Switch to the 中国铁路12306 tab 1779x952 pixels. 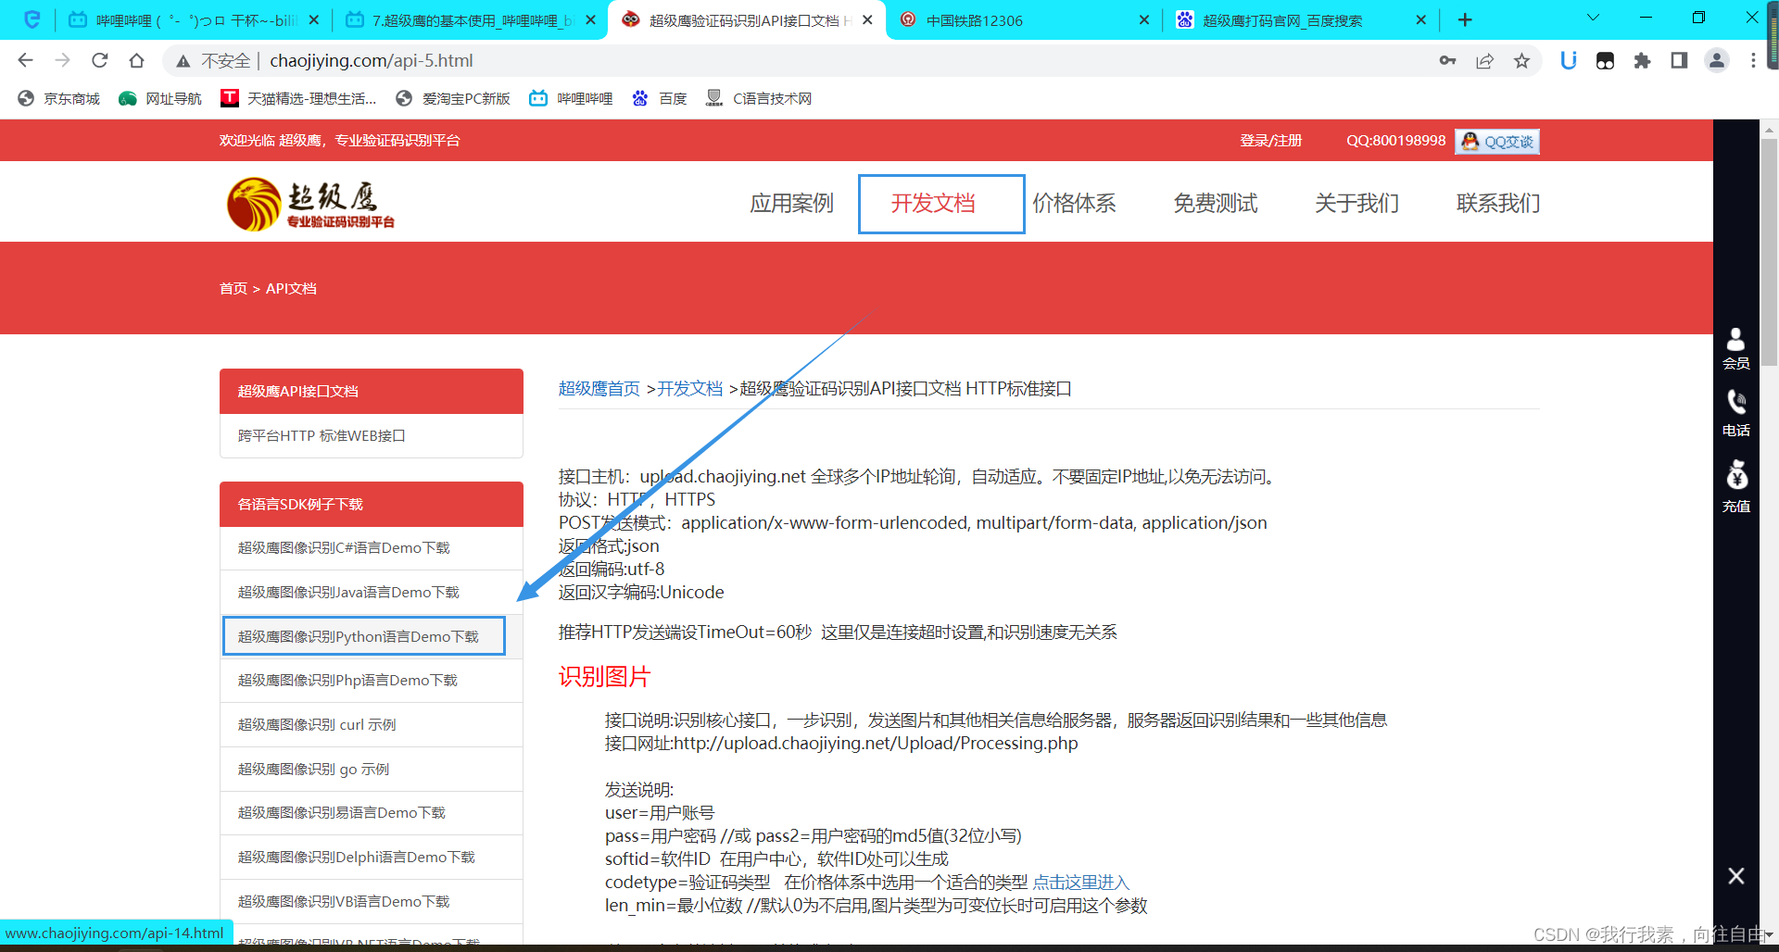pyautogui.click(x=1025, y=19)
